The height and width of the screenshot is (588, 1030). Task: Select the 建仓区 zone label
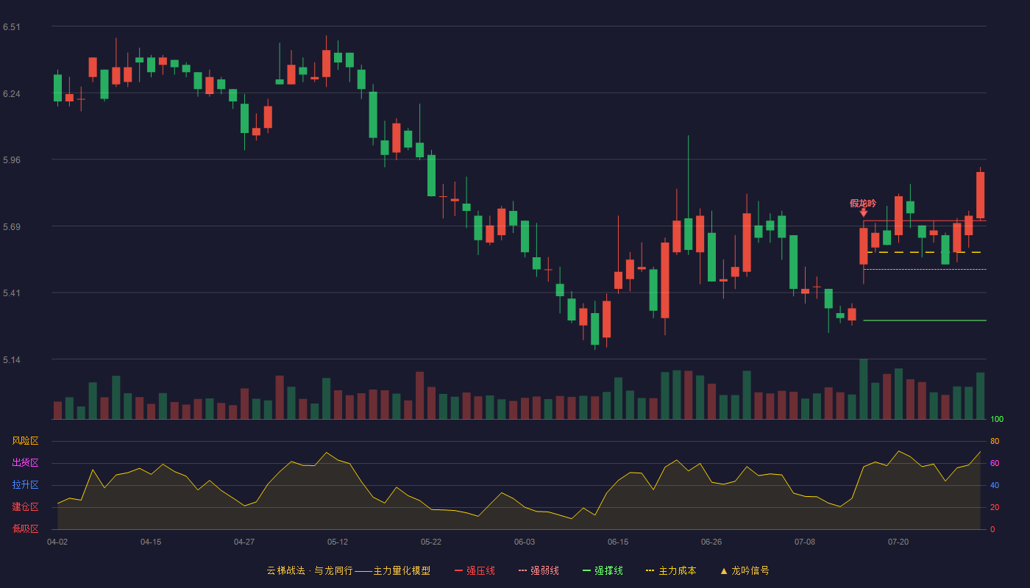coord(25,507)
